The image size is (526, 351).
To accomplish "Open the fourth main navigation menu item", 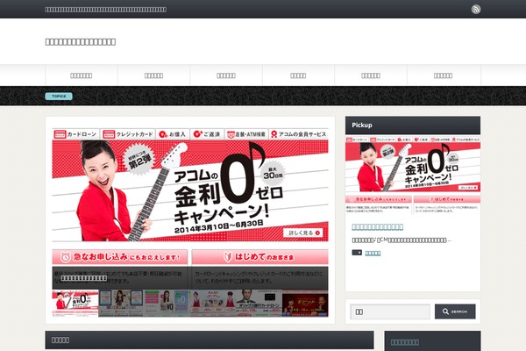I will tap(298, 75).
